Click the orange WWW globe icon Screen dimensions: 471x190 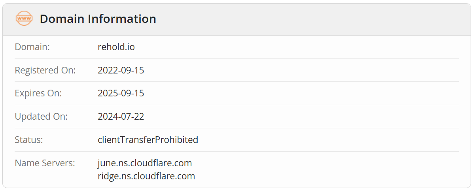pos(24,19)
